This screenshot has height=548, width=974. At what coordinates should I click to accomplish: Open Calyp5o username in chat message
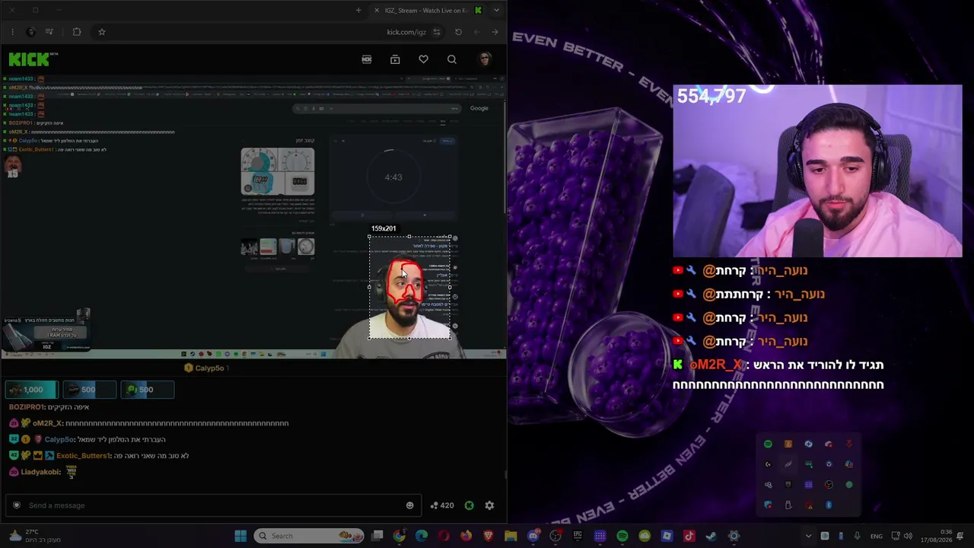(59, 439)
